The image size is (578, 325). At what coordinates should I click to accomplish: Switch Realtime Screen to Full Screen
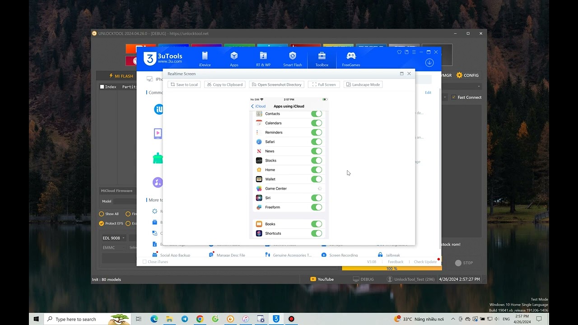[324, 84]
